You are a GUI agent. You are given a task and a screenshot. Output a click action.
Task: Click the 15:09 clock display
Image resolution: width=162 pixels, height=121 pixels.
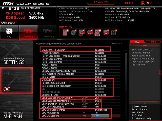tap(13, 8)
